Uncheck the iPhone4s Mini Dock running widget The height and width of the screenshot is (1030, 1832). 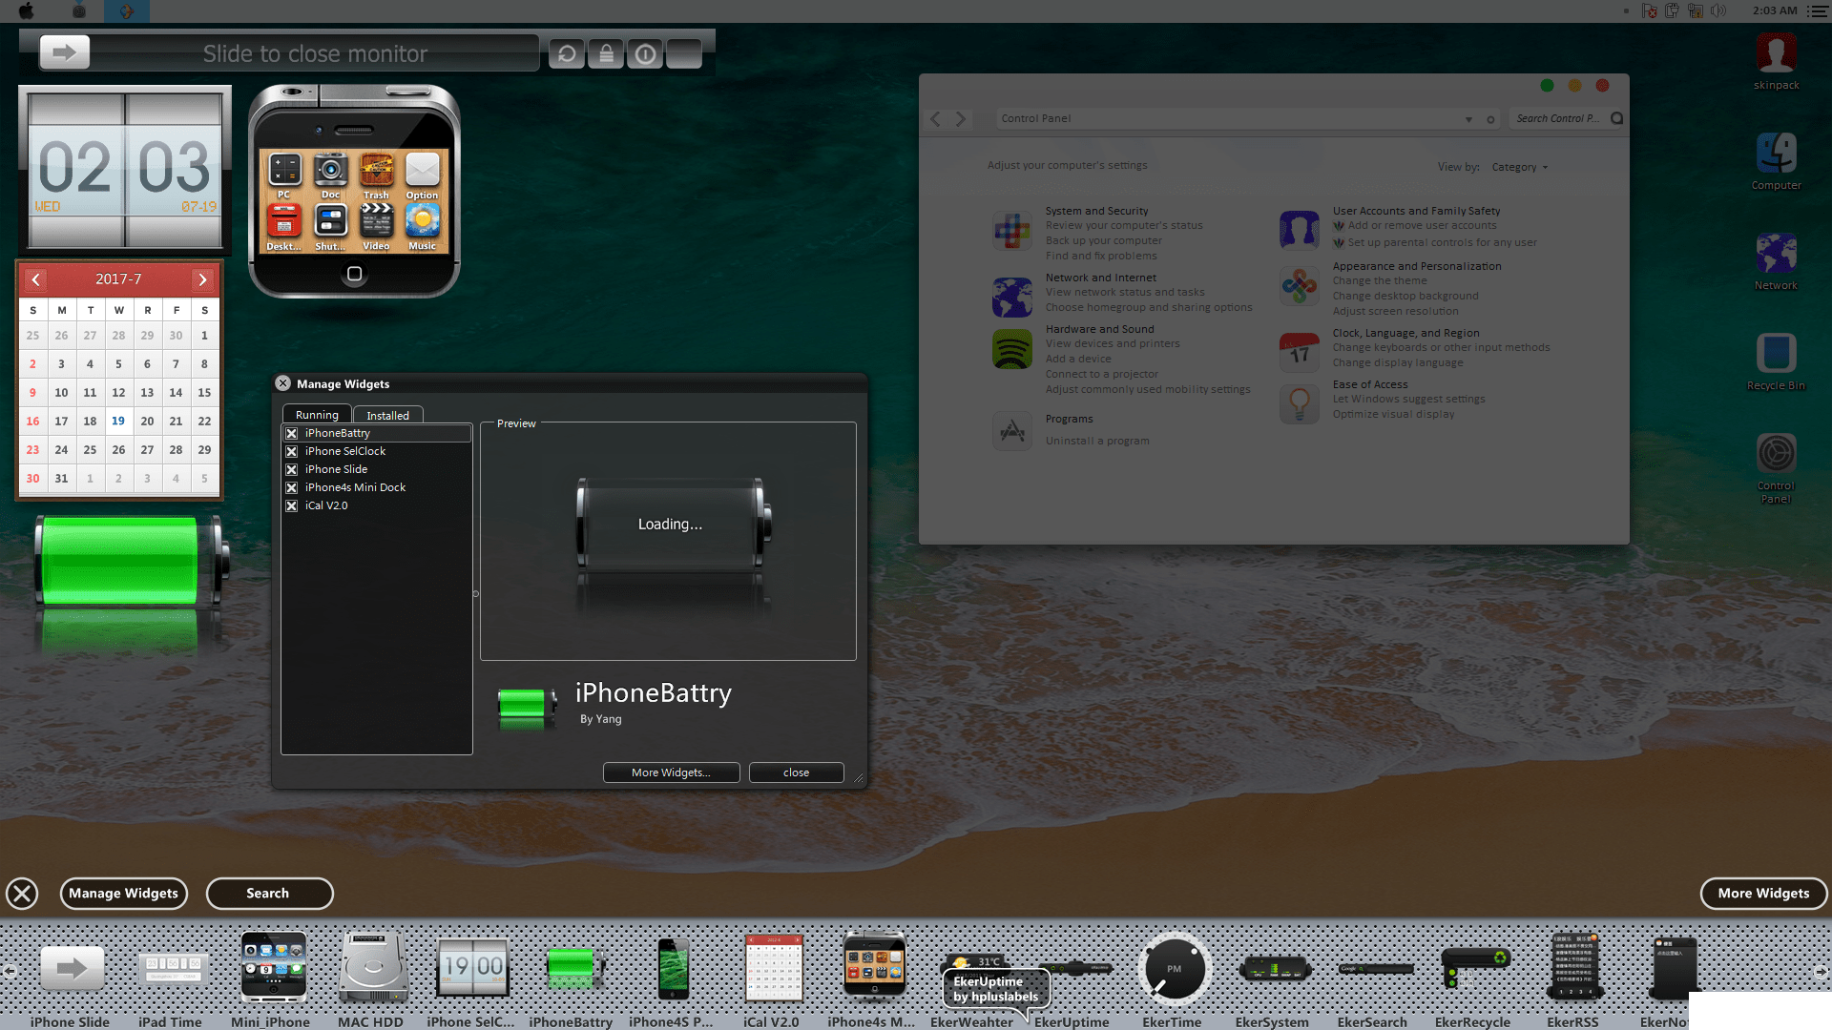pyautogui.click(x=292, y=487)
